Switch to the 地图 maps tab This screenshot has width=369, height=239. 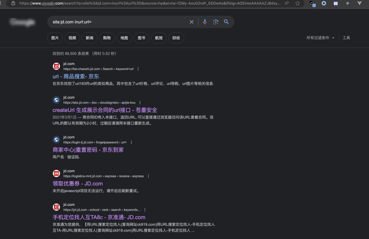coord(124,38)
